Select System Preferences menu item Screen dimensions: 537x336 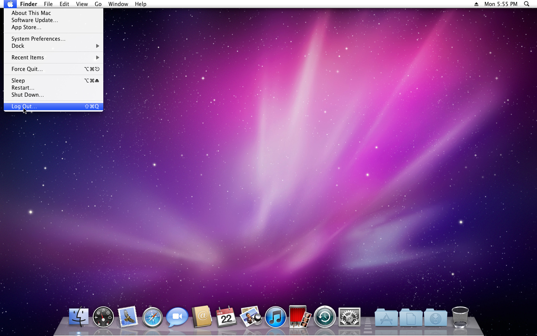(38, 39)
